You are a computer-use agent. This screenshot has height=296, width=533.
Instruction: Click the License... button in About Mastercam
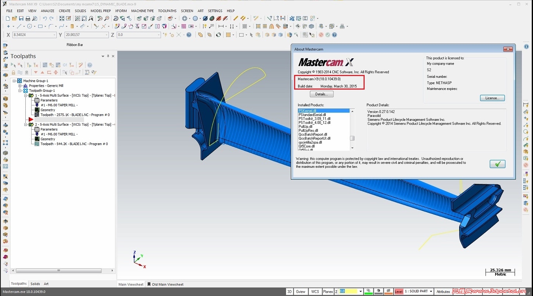coord(492,98)
